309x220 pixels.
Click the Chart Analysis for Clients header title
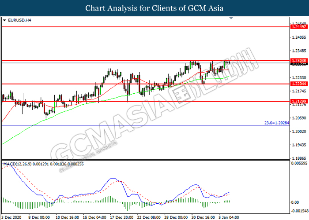click(154, 8)
